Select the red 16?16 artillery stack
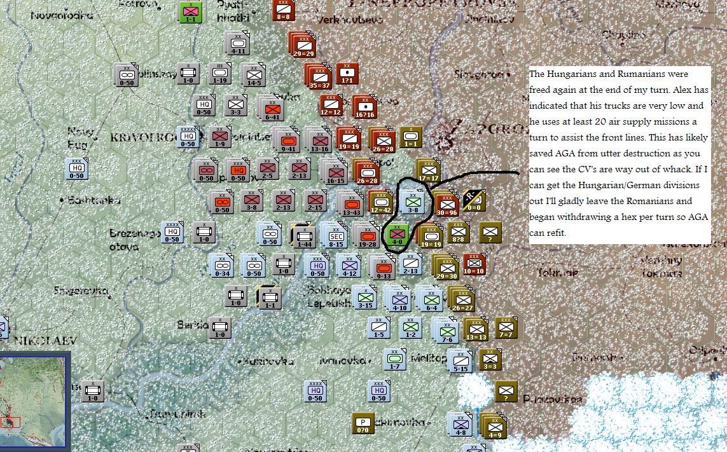The image size is (727, 452). point(364,107)
